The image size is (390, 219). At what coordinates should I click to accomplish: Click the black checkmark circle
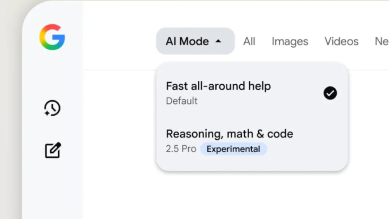(x=330, y=93)
